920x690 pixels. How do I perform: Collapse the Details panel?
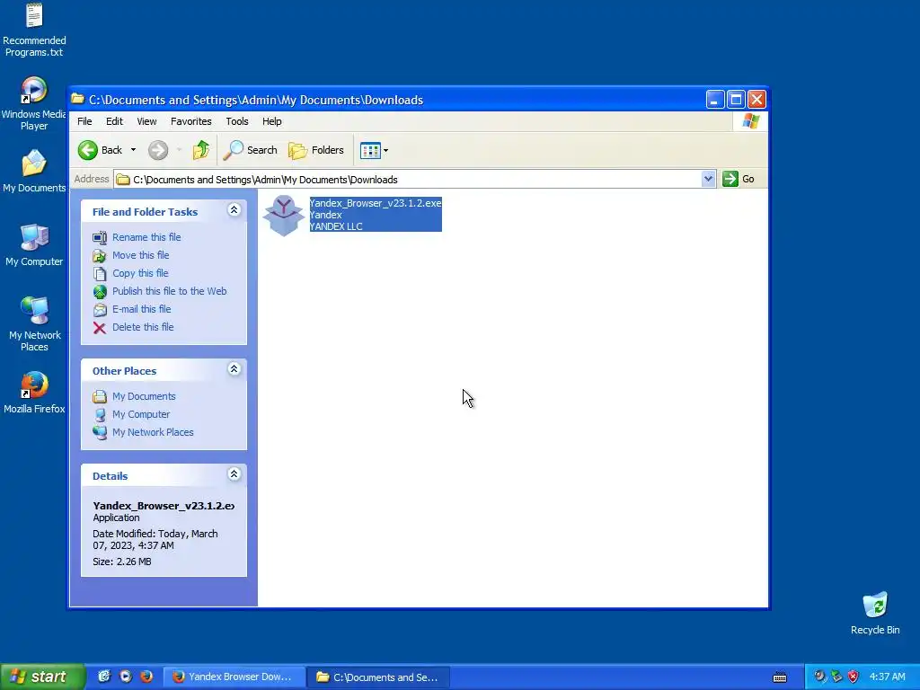tap(234, 474)
